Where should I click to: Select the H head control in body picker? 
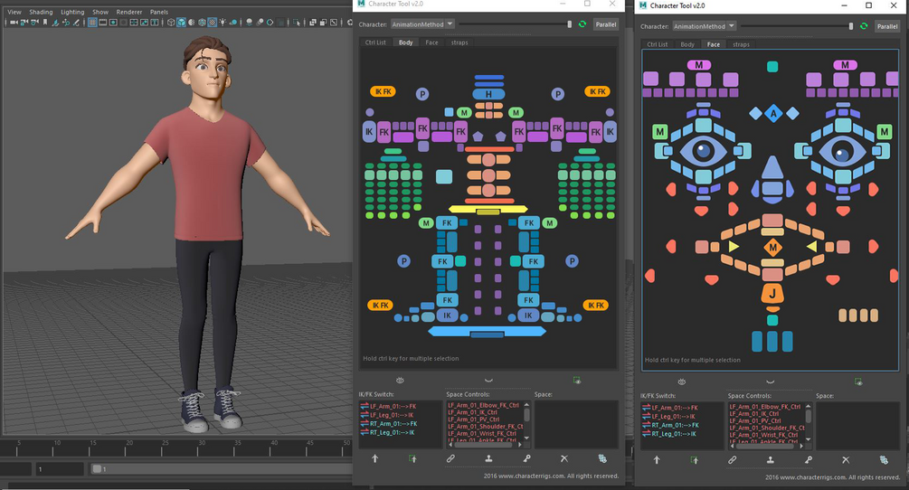click(x=488, y=94)
